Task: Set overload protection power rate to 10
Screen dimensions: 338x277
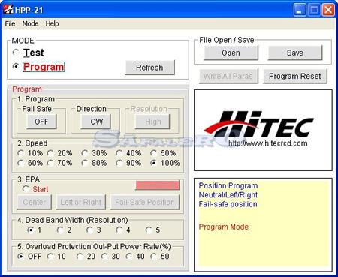Action: [x=50, y=256]
